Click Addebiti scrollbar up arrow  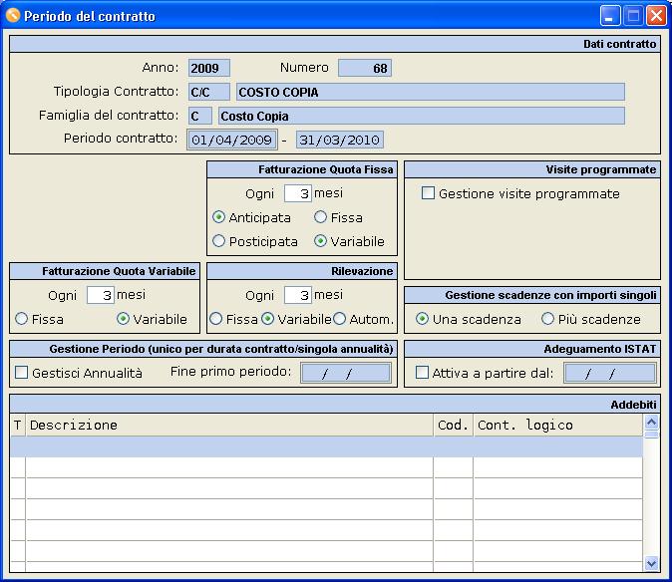coord(651,423)
